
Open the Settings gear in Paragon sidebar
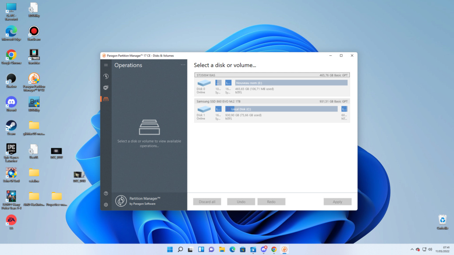[x=106, y=205]
